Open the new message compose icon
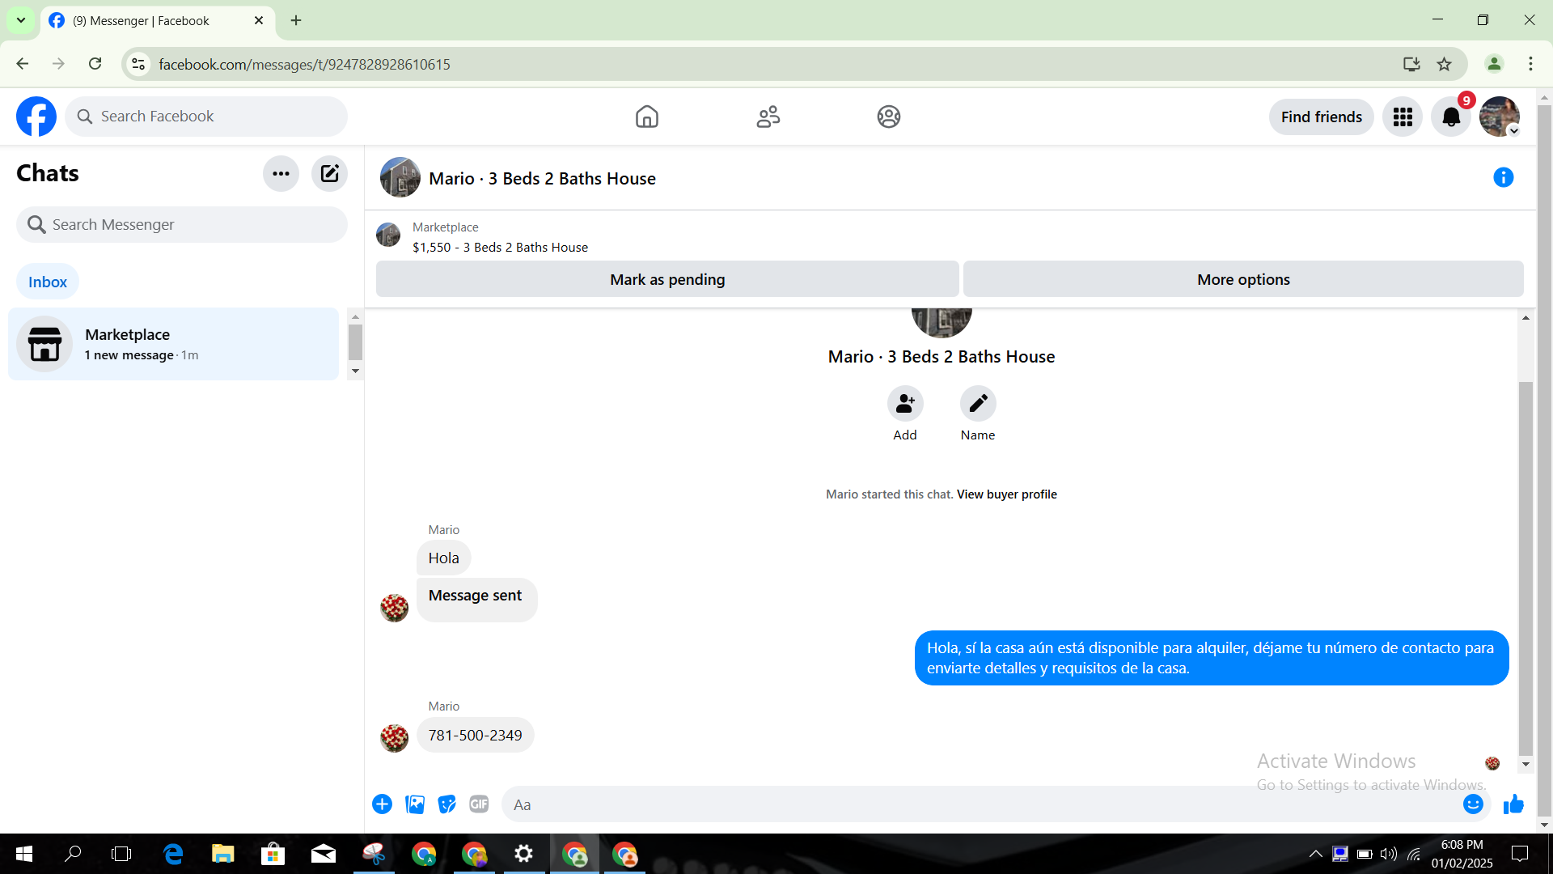Image resolution: width=1553 pixels, height=874 pixels. [329, 173]
